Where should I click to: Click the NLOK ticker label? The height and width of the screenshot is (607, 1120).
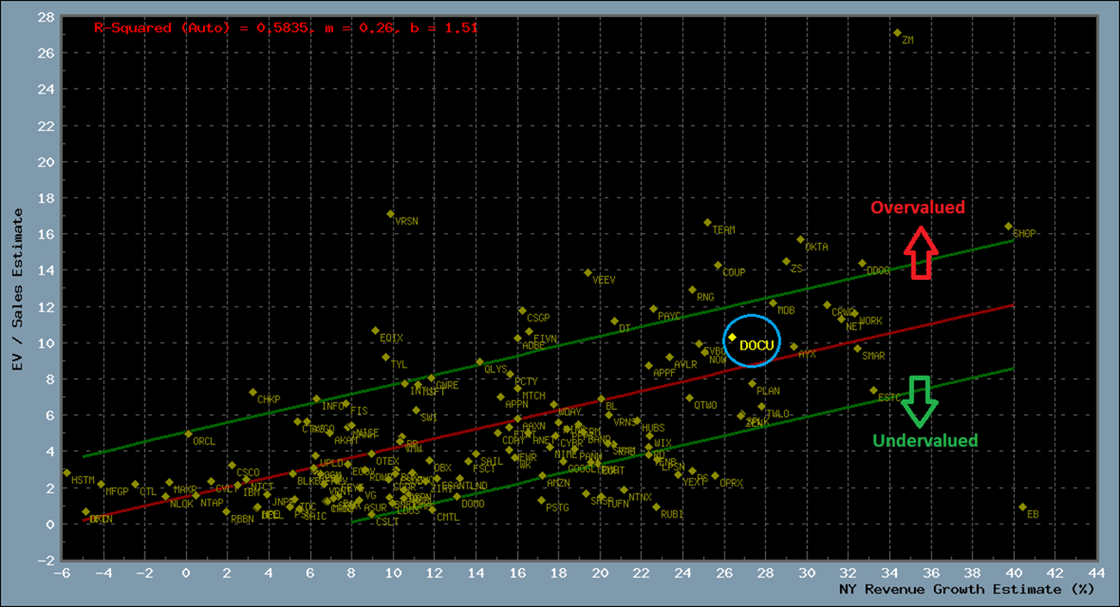(182, 504)
